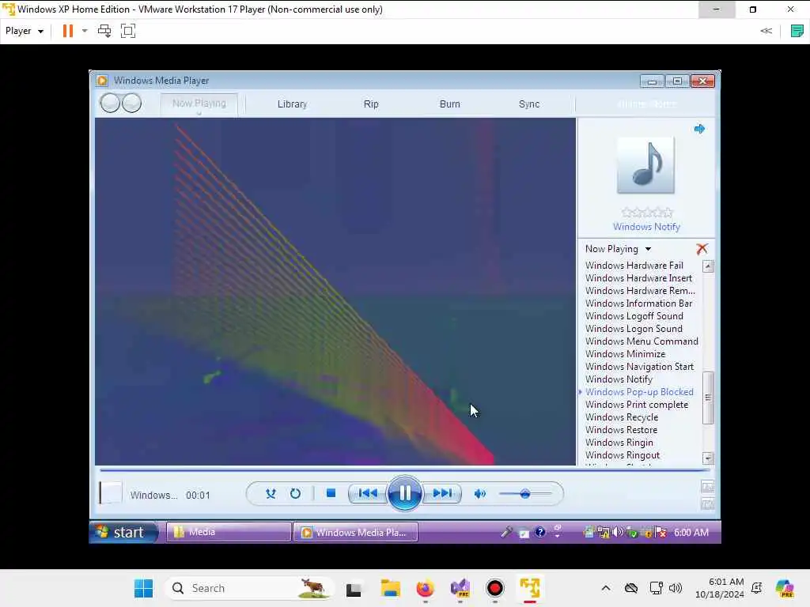This screenshot has width=810, height=607.
Task: Clear the list with the red X
Action: 702,249
